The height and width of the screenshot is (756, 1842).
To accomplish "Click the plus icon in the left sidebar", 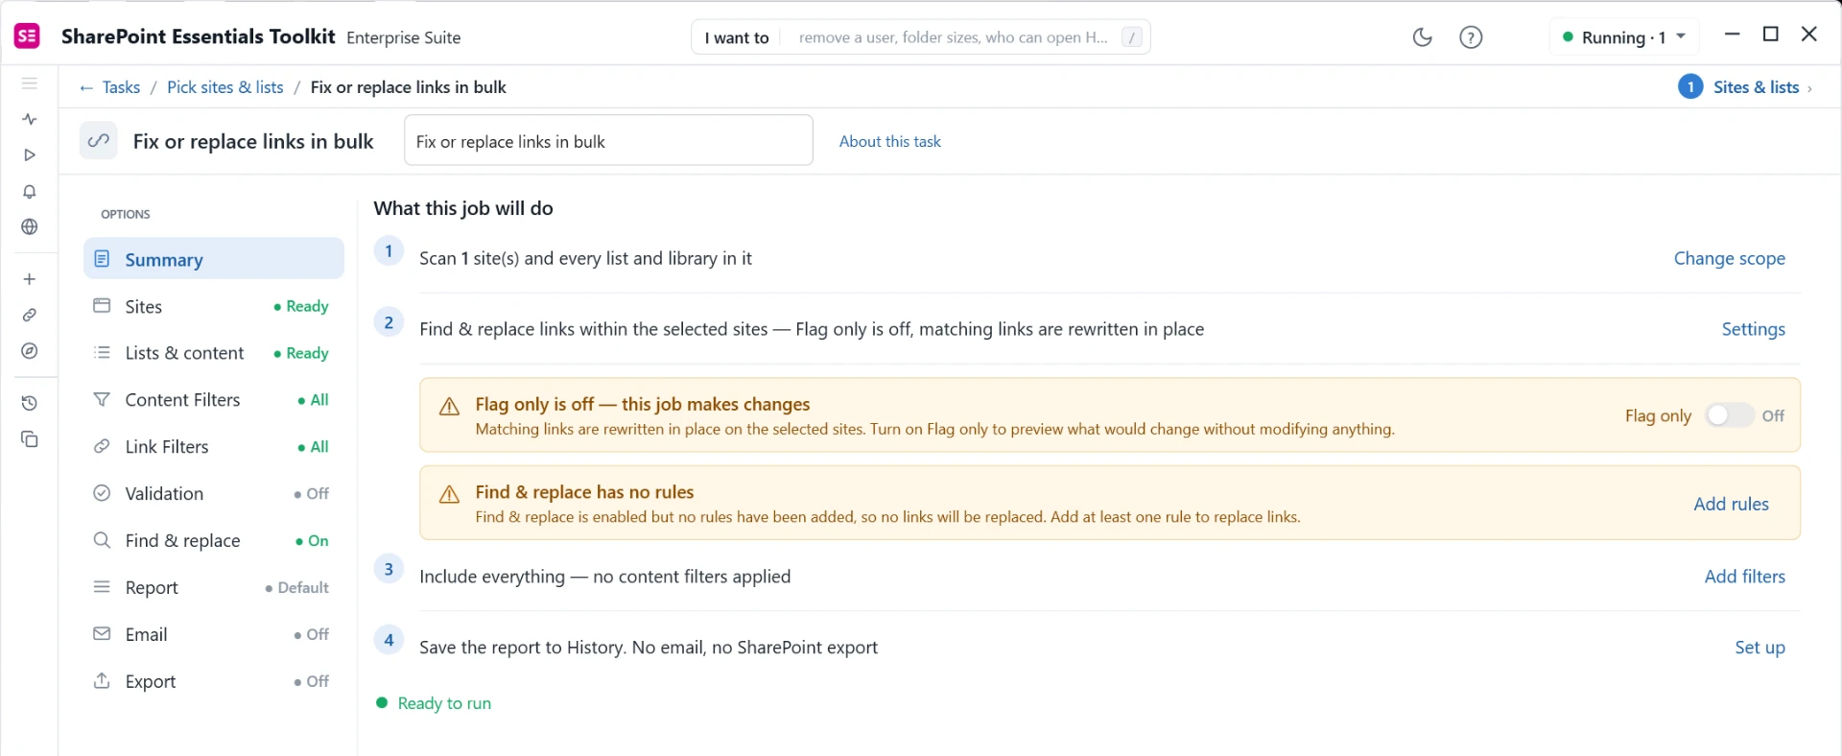I will click(30, 279).
